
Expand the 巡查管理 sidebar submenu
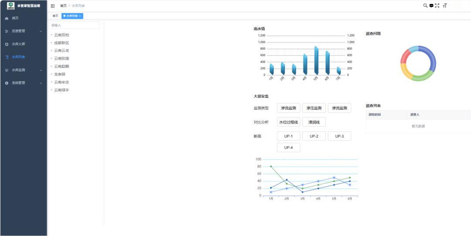tap(24, 31)
